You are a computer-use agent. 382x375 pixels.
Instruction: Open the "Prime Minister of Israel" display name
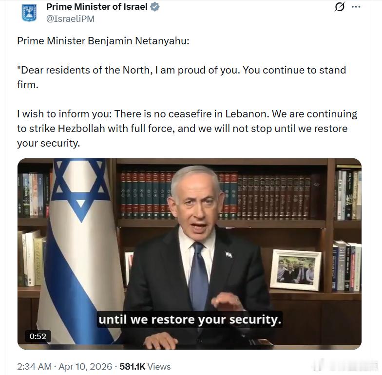[x=96, y=7]
